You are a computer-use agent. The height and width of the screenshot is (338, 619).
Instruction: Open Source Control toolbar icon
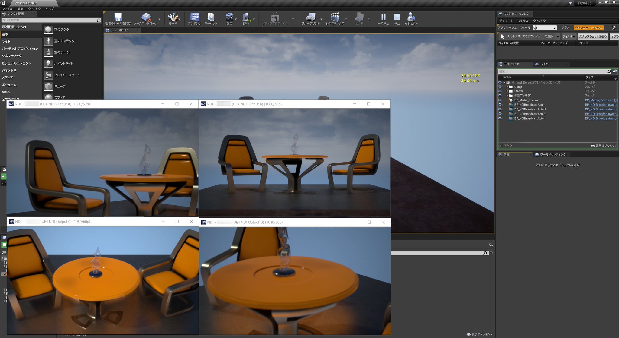click(x=146, y=17)
